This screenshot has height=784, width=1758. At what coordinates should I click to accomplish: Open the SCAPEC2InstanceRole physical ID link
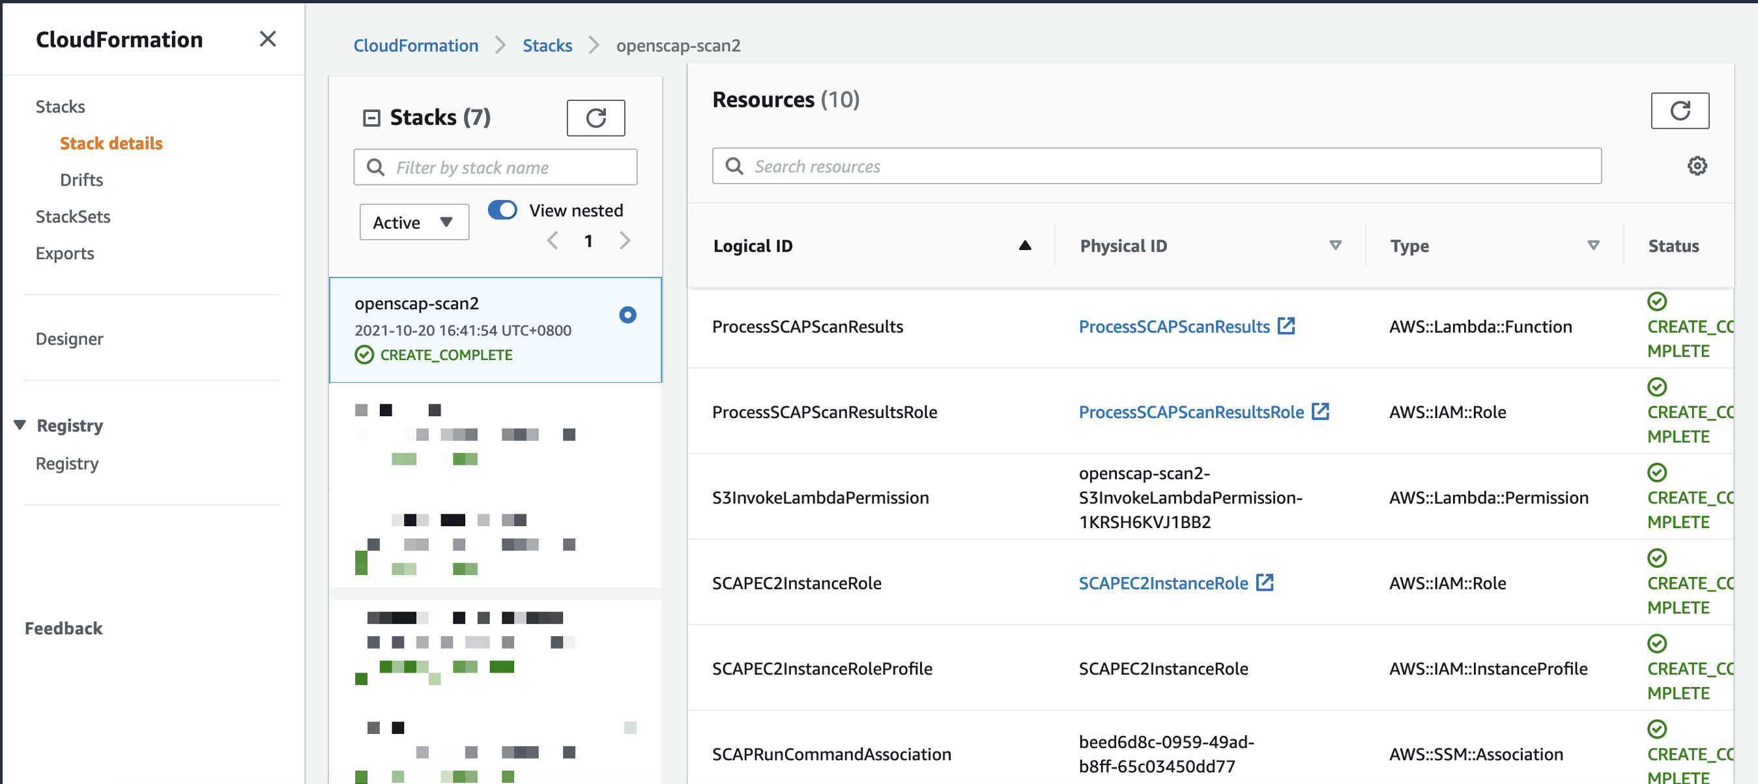[1163, 583]
